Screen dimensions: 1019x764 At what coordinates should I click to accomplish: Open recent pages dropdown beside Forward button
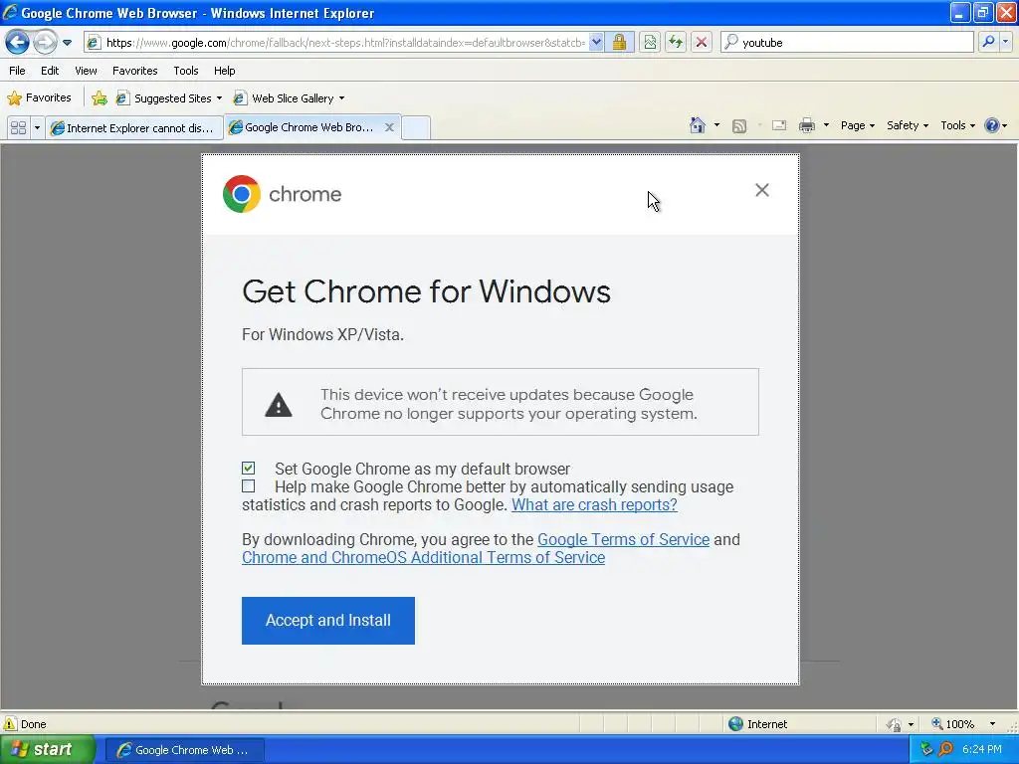tap(67, 43)
